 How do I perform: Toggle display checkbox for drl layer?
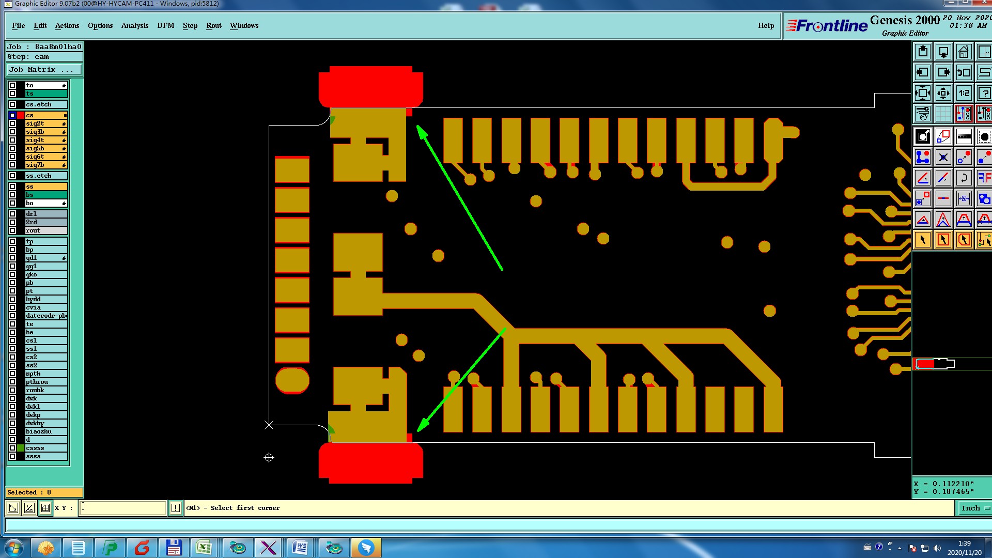[x=12, y=214]
